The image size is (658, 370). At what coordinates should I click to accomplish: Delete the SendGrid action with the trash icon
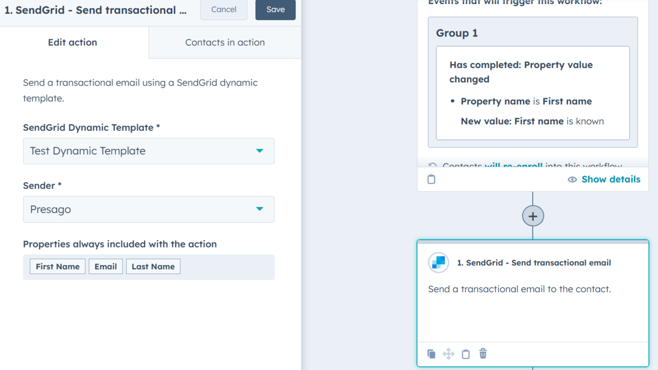[483, 354]
